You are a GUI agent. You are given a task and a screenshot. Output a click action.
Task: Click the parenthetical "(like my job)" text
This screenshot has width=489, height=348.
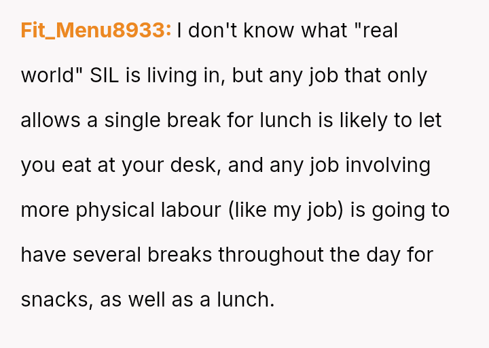coord(287,210)
